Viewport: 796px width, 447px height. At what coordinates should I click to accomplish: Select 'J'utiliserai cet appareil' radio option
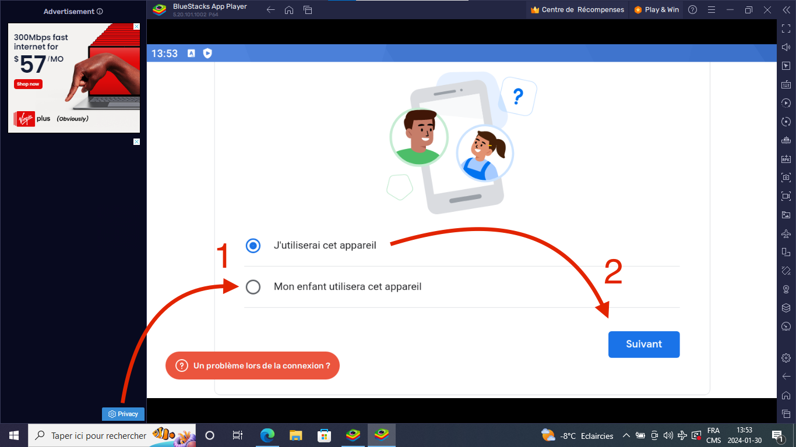coord(253,246)
